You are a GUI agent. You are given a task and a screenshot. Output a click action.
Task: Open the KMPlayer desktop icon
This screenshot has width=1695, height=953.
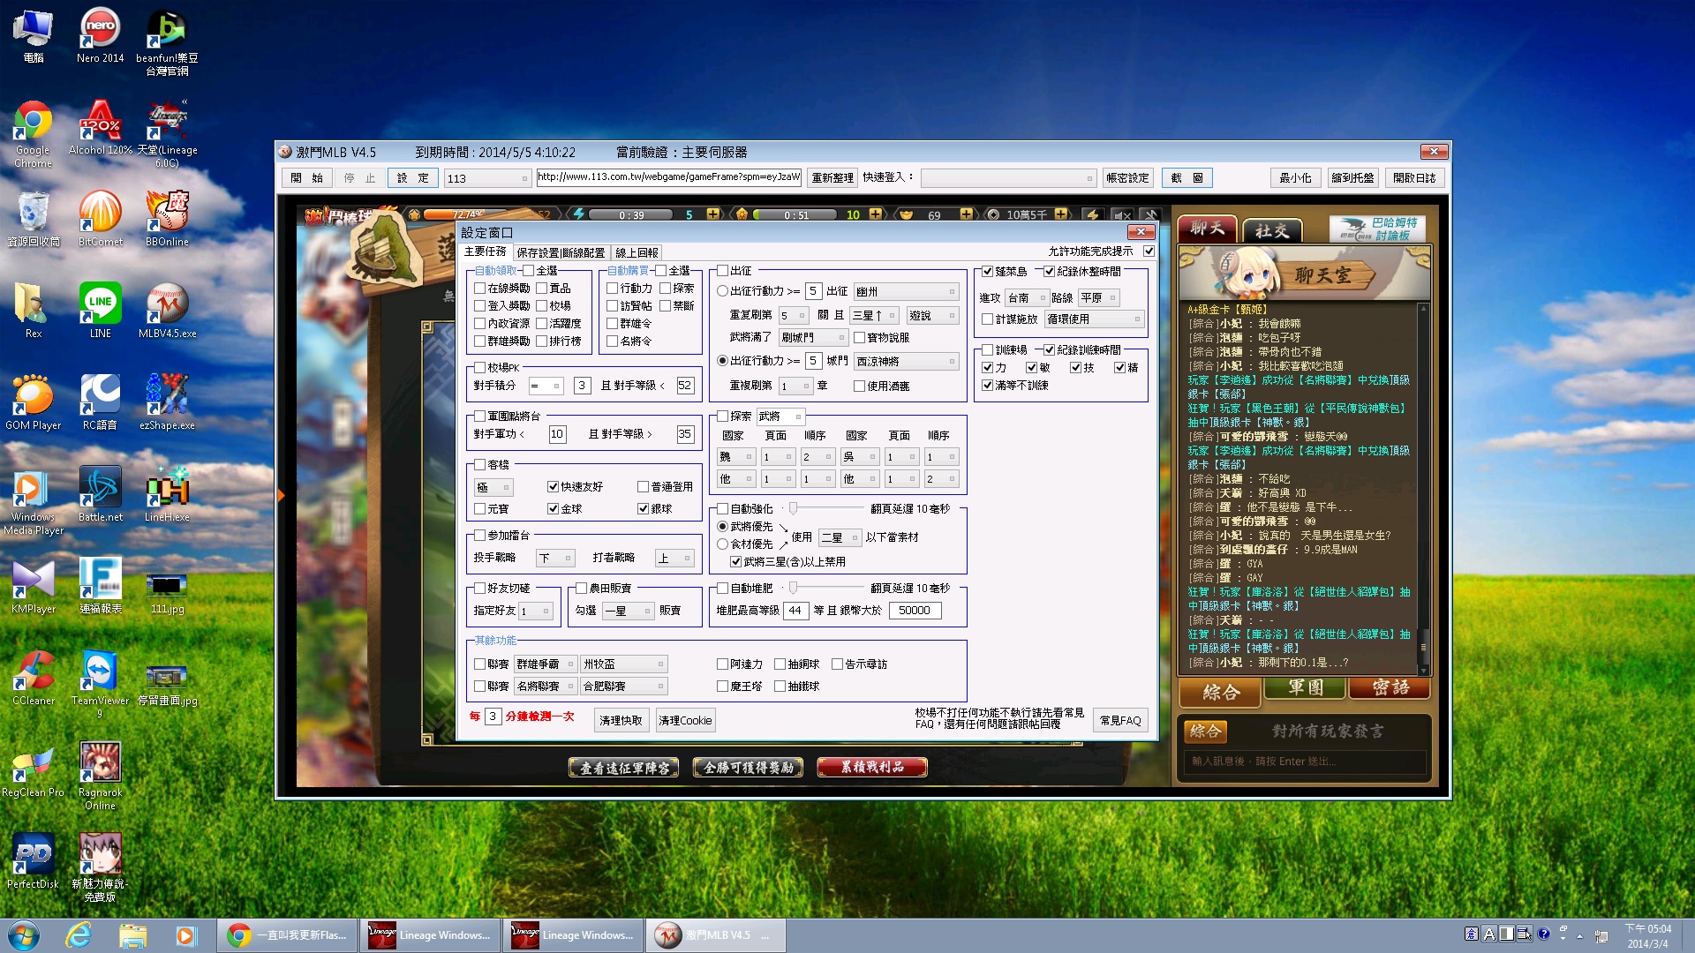pos(33,586)
